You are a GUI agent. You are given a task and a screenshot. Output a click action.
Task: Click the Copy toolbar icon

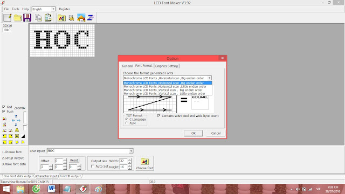(x=38, y=18)
